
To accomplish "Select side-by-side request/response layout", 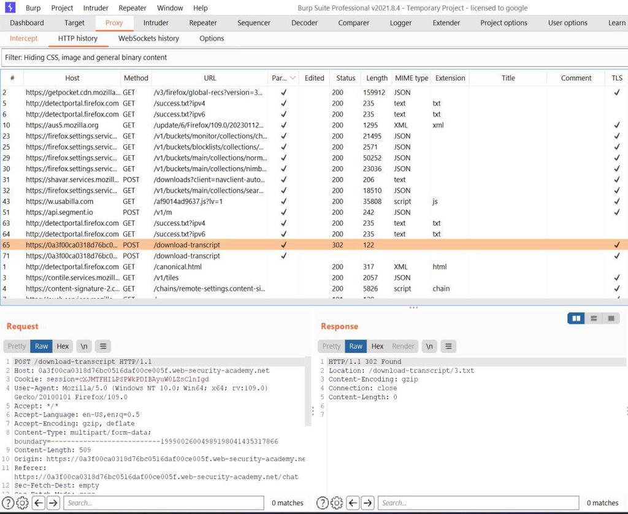I will pyautogui.click(x=576, y=318).
